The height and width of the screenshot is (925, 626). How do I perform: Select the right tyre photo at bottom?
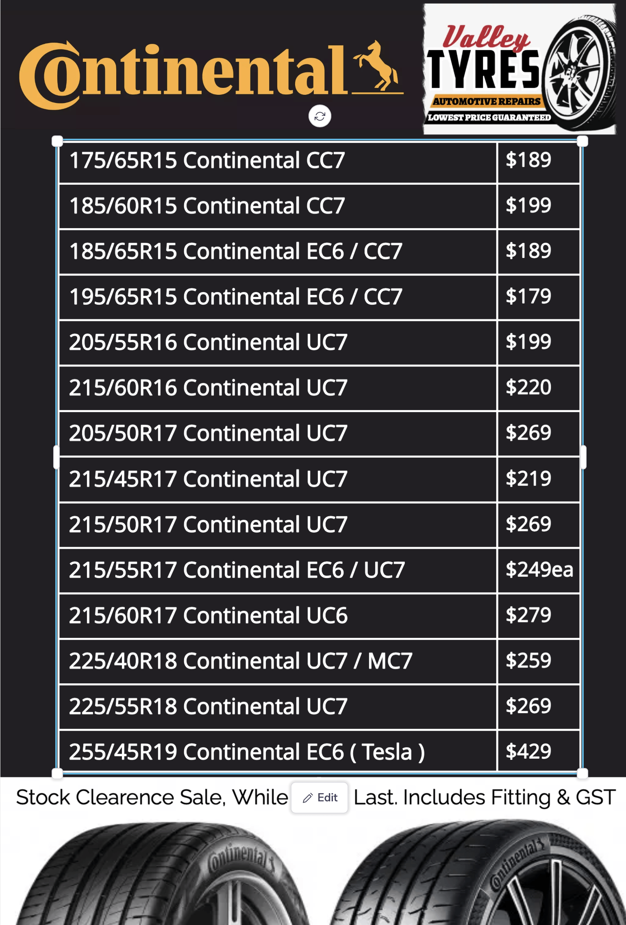coord(476,875)
